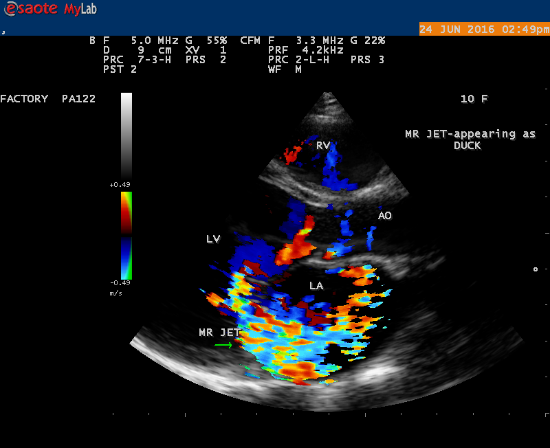
Task: Select the LV annotation label
Action: coord(213,239)
